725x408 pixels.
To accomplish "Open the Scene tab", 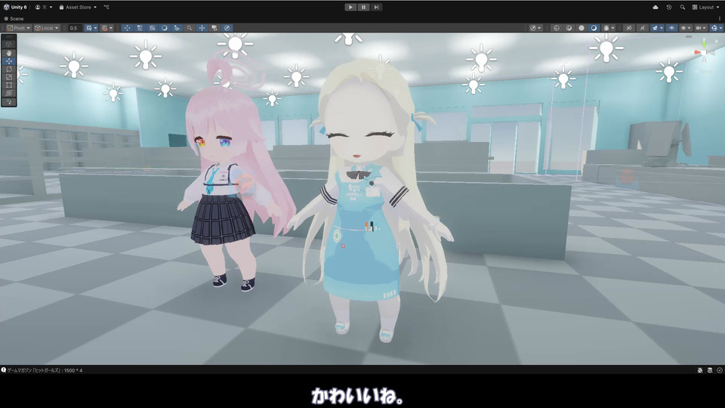I will (x=14, y=18).
